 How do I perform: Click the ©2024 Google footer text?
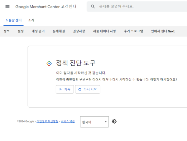coord(26,121)
